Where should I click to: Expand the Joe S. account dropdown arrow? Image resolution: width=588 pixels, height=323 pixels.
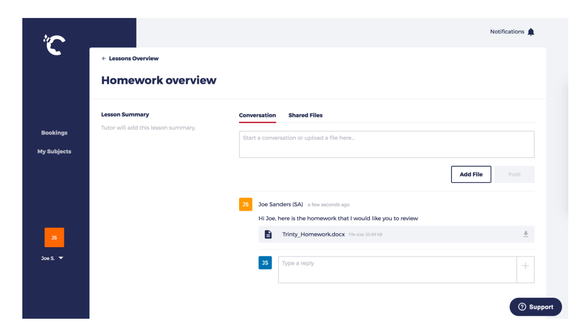point(61,258)
